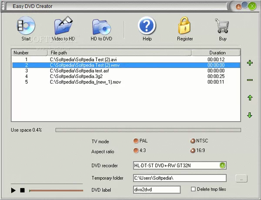Add a file with green plus icon
Viewport: 261px width, 200px height.
click(250, 63)
